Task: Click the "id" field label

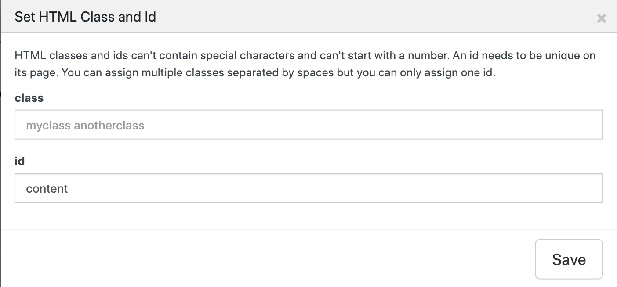Action: [20, 161]
